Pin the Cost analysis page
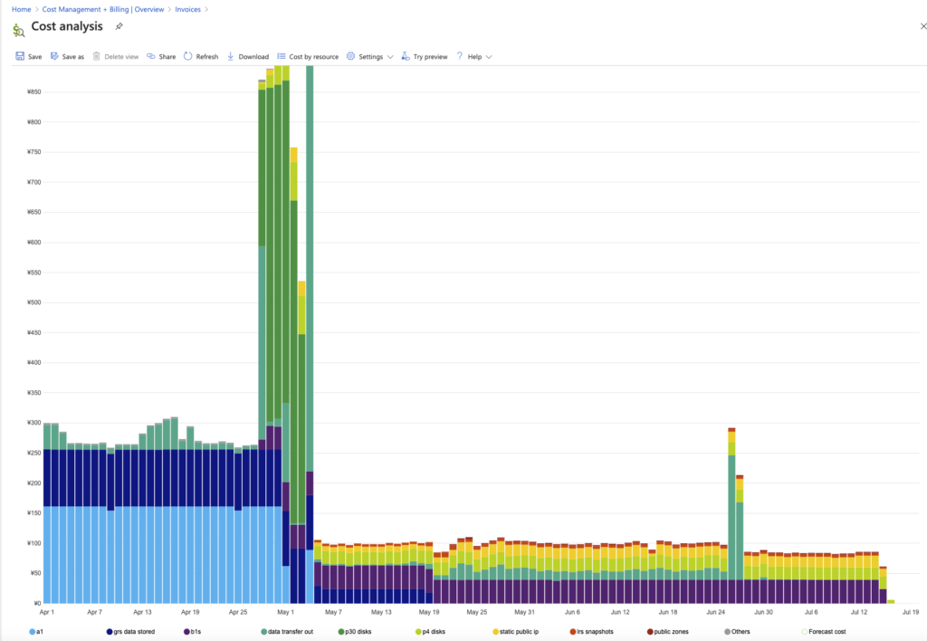The image size is (927, 641). pyautogui.click(x=119, y=27)
